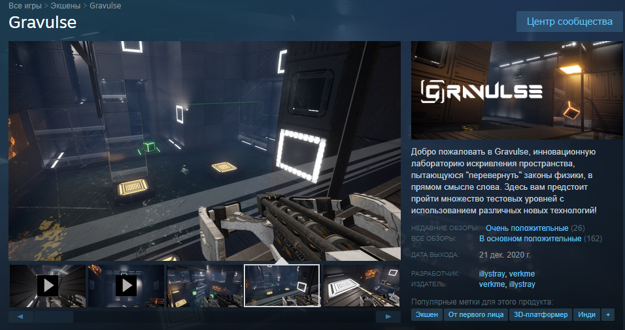The image size is (625, 330).
Task: Select the fifth screenshot thumbnail
Action: coord(361,286)
